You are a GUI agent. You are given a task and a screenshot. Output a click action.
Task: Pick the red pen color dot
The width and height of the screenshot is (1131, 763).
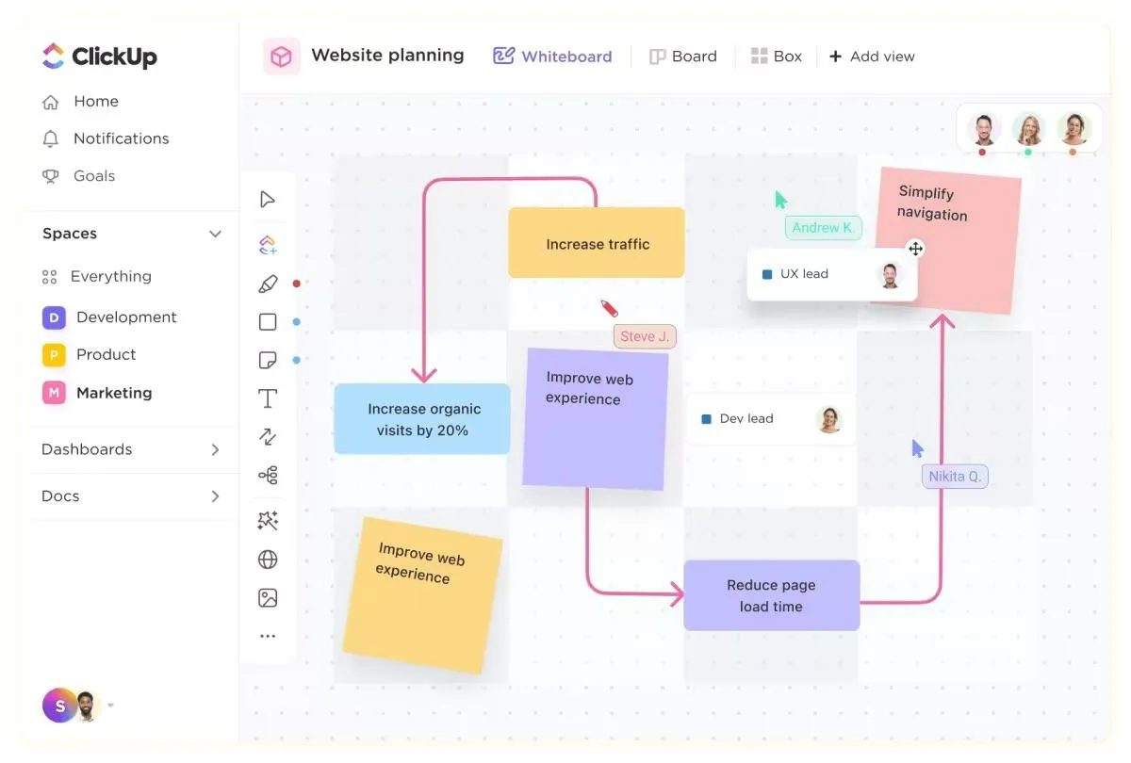(296, 284)
